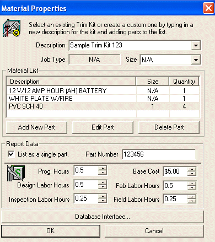
Task: Increase Design Labor Hours spinner up
Action: tap(103, 182)
